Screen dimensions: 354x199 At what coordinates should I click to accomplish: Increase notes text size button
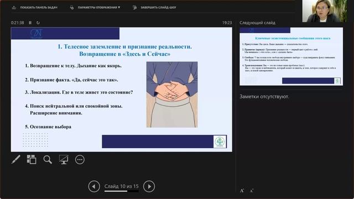point(242,191)
